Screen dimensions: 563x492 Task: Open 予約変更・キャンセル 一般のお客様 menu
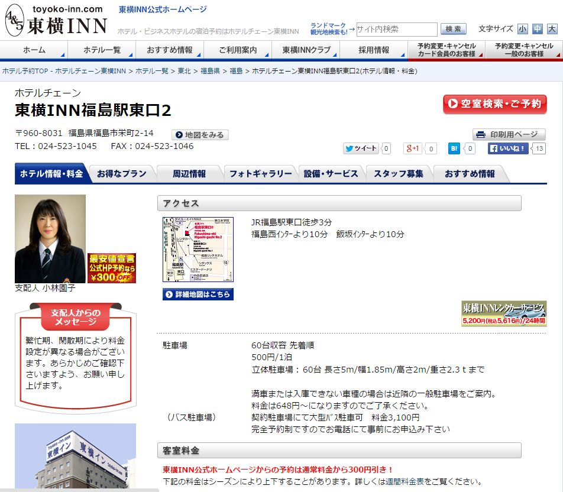[x=524, y=50]
